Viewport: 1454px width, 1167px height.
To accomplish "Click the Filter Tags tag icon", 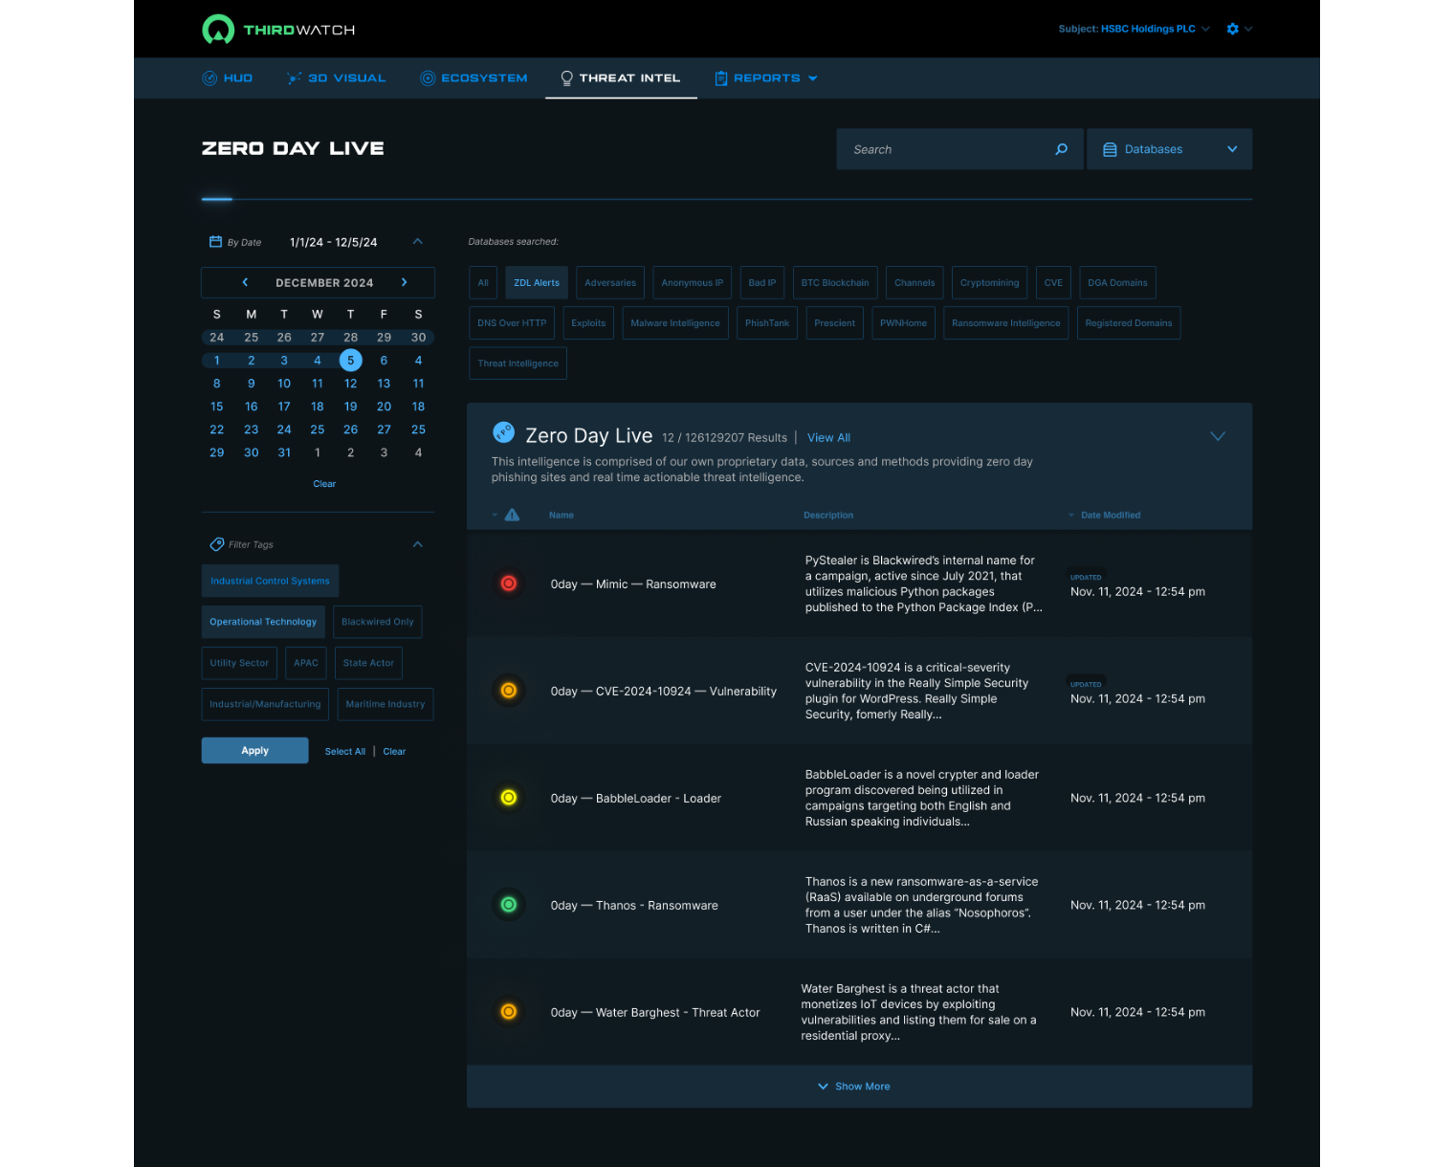I will (x=217, y=544).
